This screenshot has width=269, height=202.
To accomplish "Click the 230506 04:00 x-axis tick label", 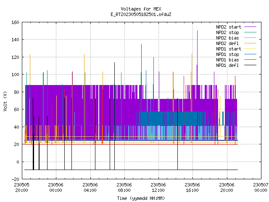I will pyautogui.click(x=90, y=188).
